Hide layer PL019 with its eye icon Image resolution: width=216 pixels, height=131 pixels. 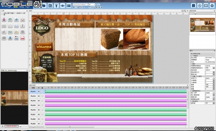tap(39, 110)
